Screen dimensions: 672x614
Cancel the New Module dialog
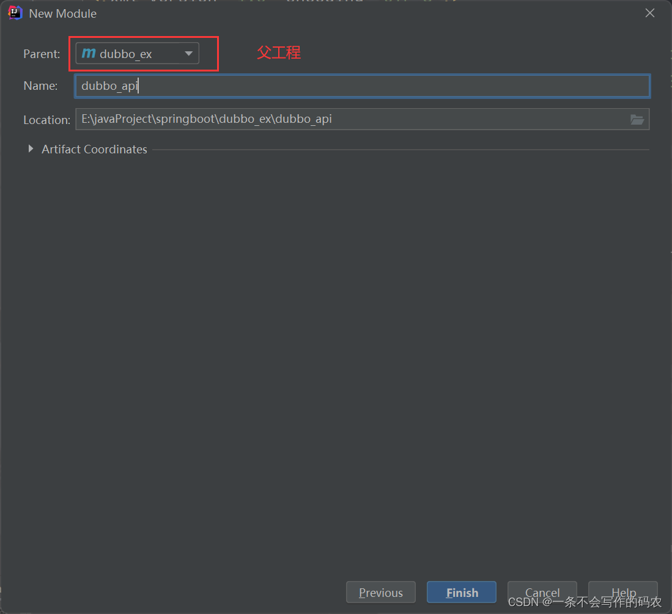[x=542, y=592]
